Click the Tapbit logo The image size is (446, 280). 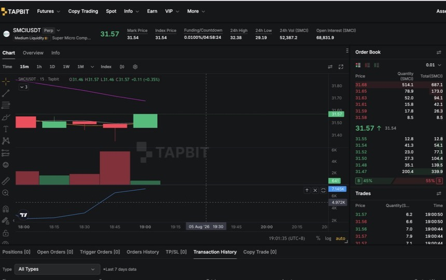click(15, 11)
